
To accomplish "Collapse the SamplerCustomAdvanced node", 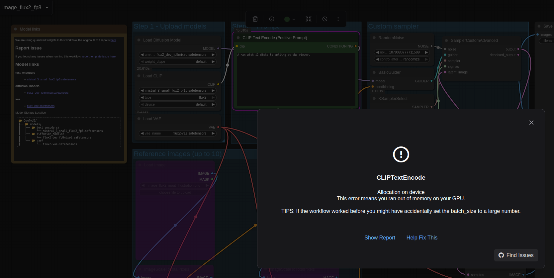I will click(446, 41).
